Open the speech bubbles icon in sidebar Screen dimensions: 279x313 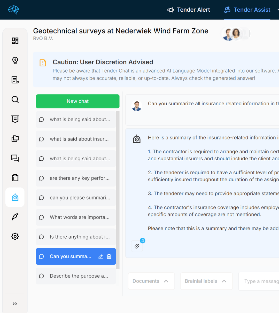[x=15, y=158]
